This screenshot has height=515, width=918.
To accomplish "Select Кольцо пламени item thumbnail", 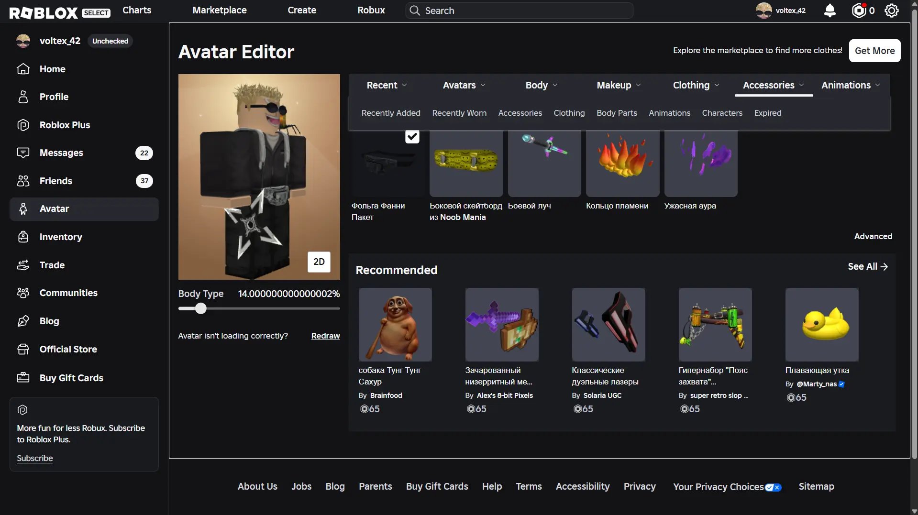I will (622, 163).
